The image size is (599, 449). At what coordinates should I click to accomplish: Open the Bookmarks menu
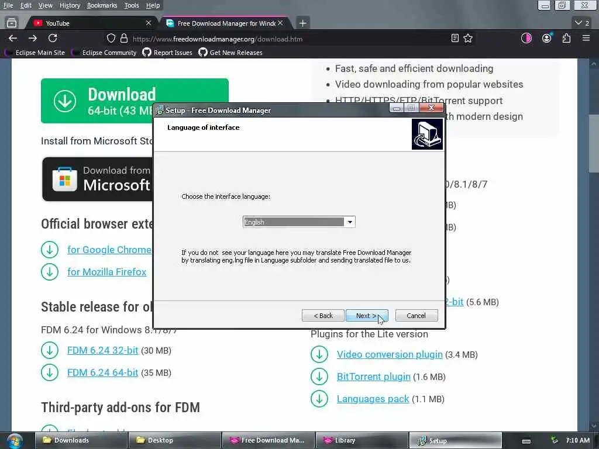click(x=102, y=5)
